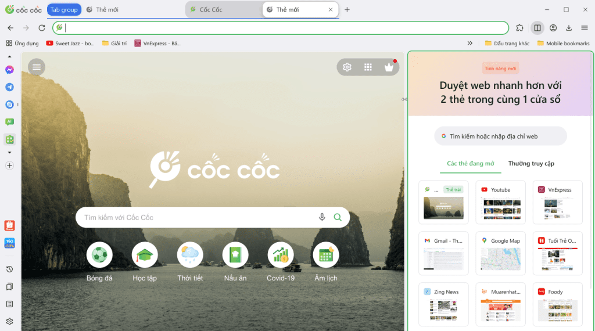Open Muarenhat card in split panel
The width and height of the screenshot is (595, 331).
(x=500, y=304)
